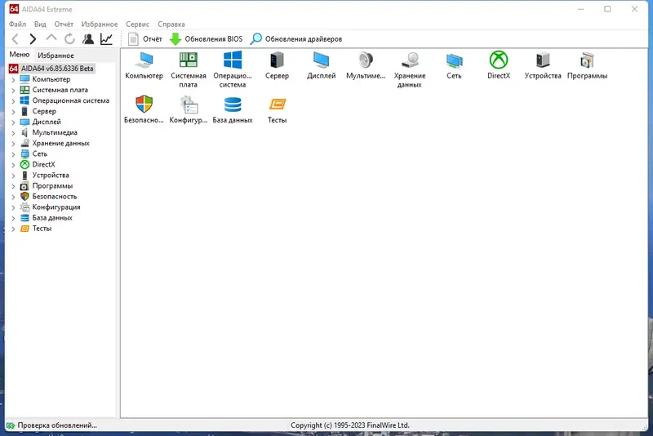Screen dimensions: 653x436
Task: Open the Вид menu
Action: click(40, 24)
